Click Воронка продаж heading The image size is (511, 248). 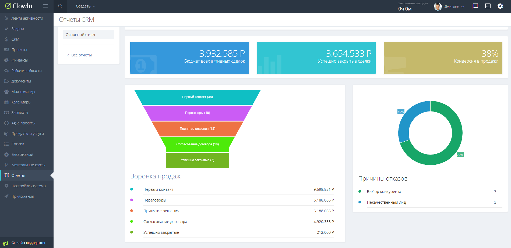tap(155, 176)
